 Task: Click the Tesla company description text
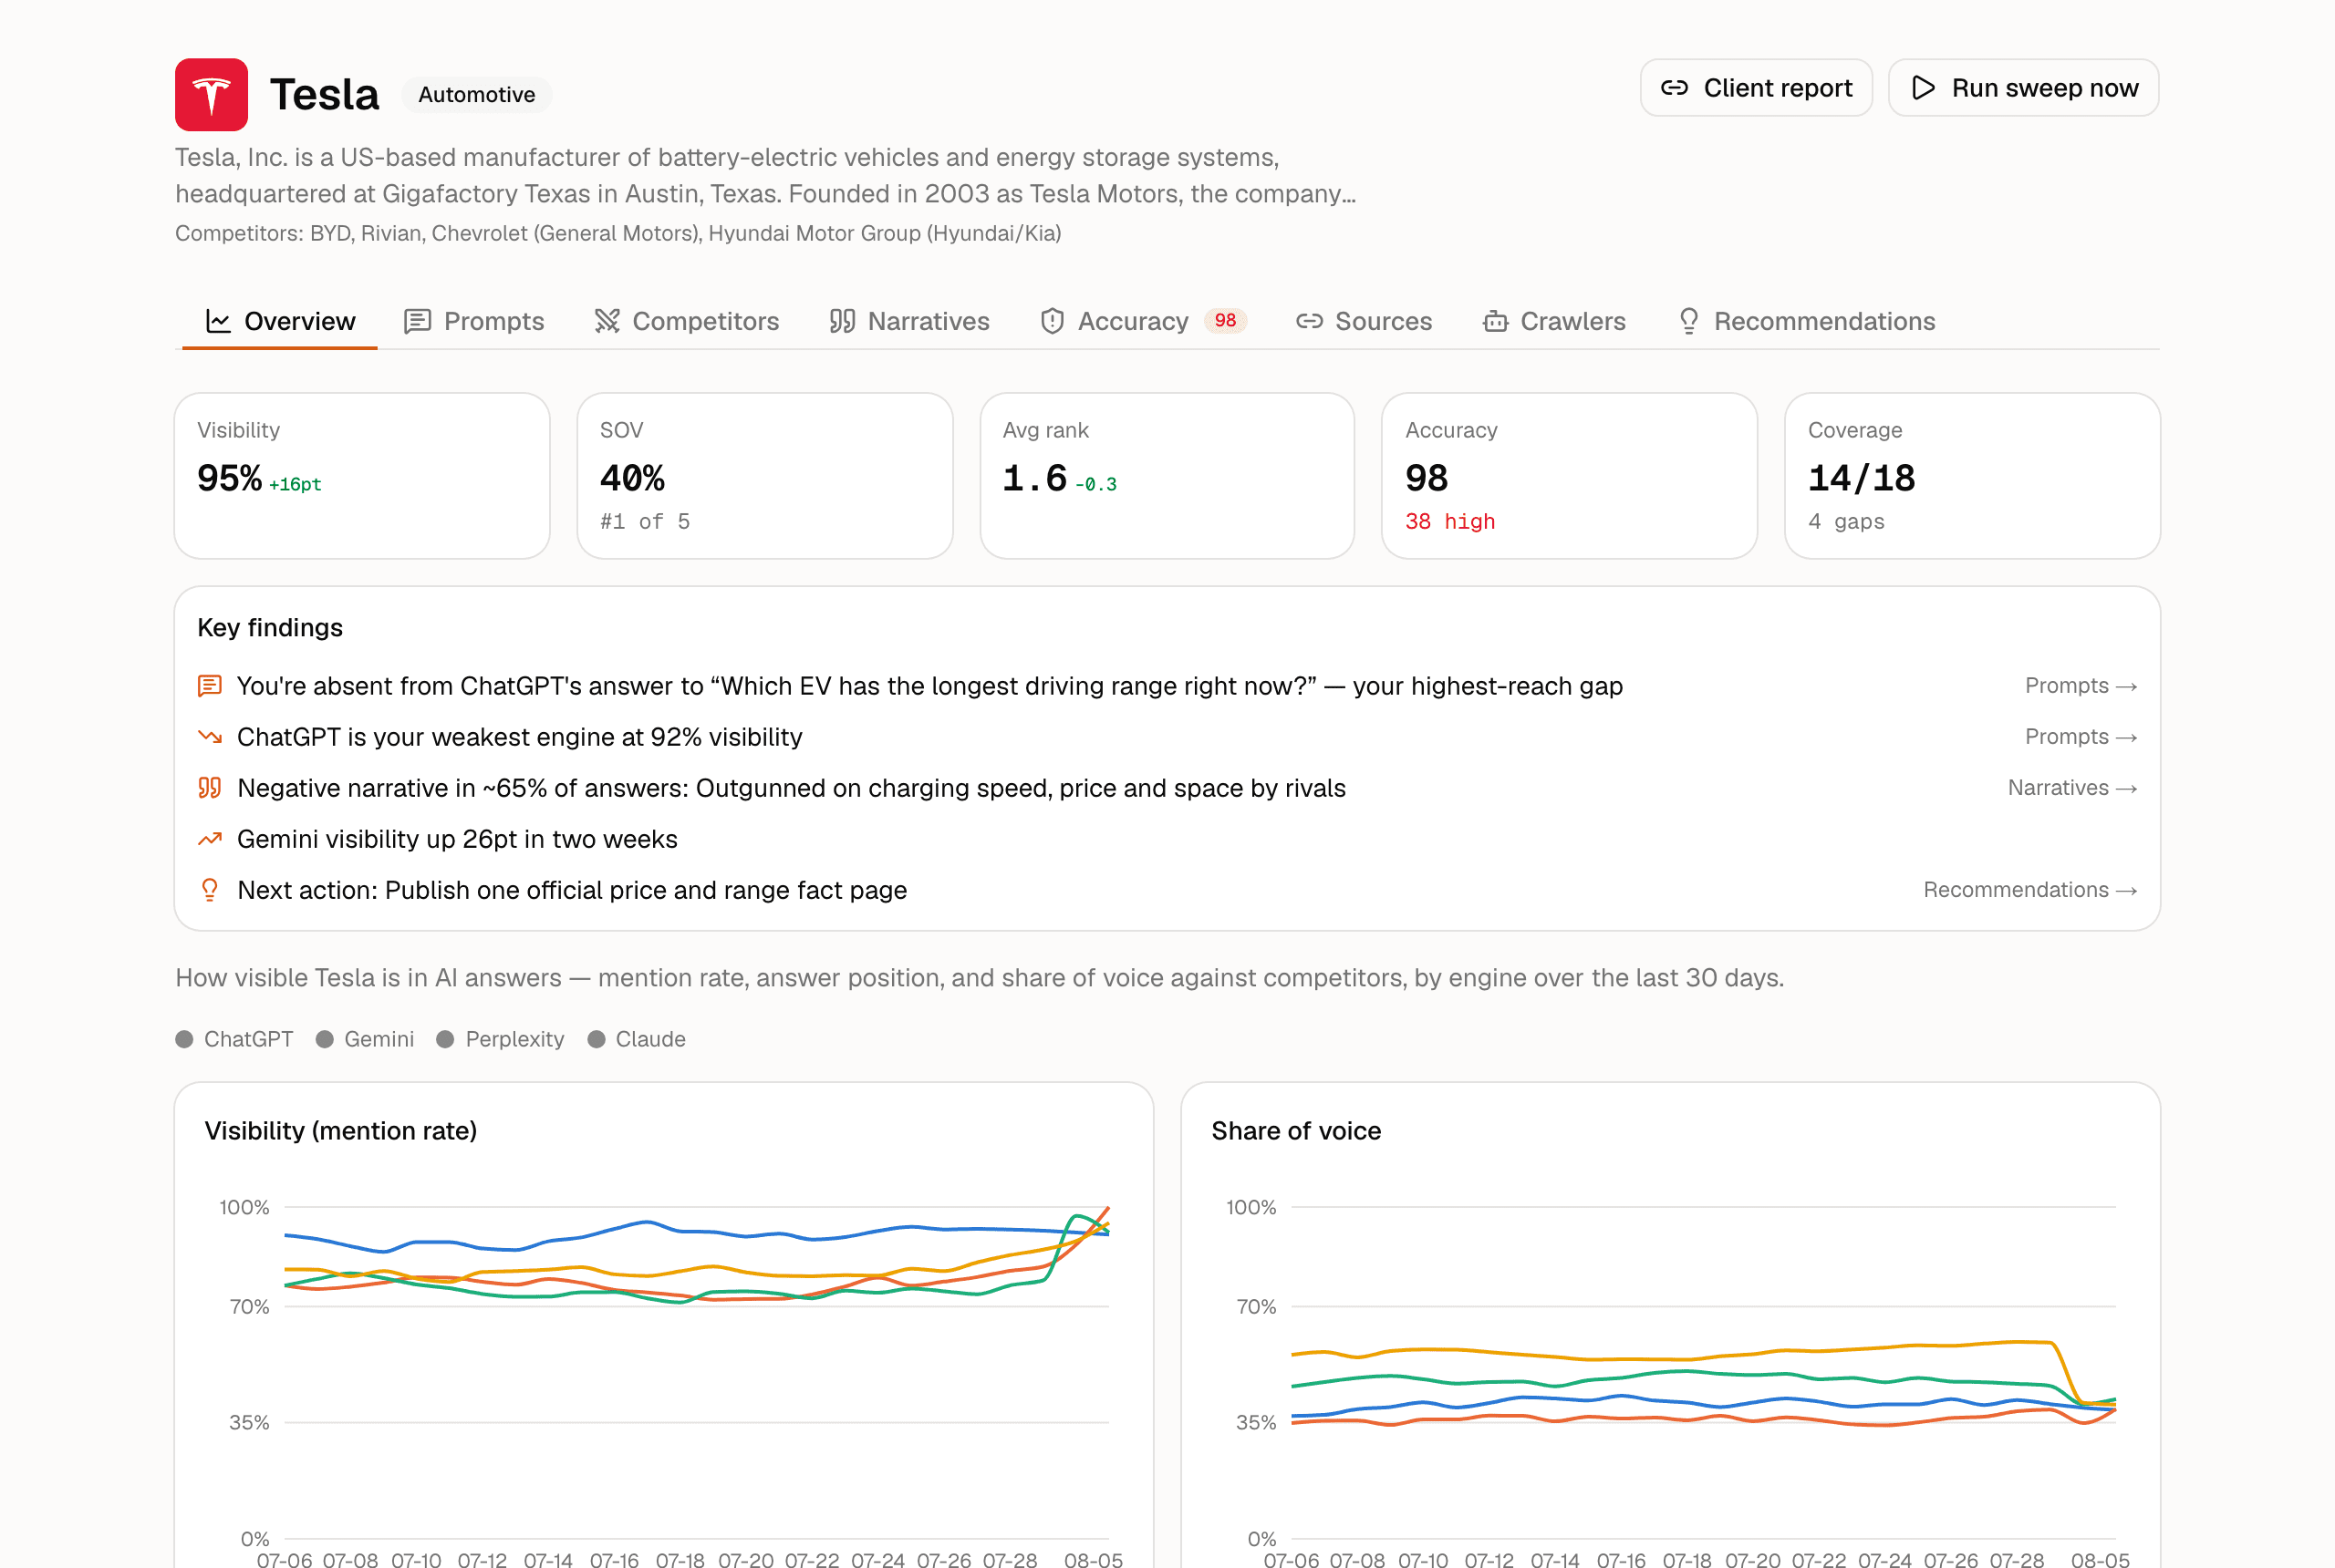point(765,176)
